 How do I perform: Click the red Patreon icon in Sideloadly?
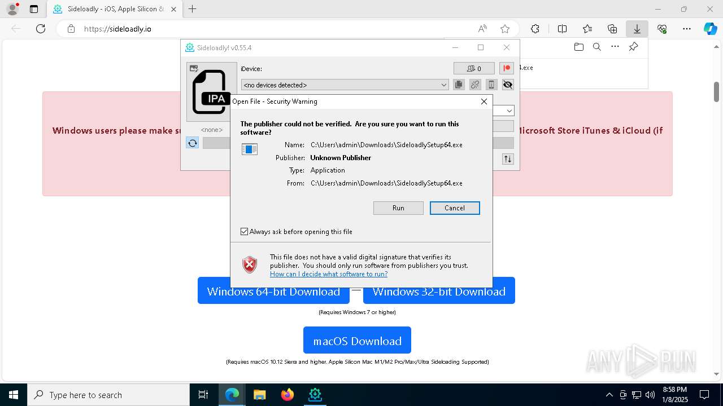(x=507, y=68)
